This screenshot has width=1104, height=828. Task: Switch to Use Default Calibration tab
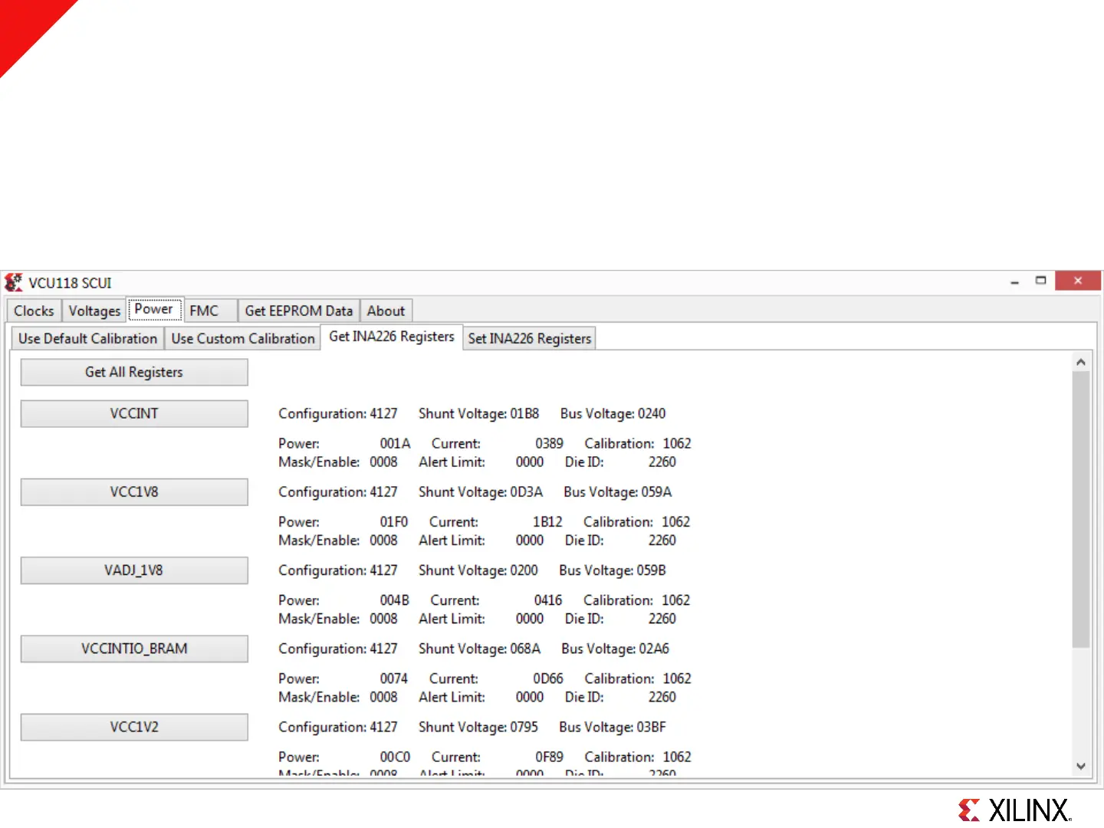click(87, 338)
